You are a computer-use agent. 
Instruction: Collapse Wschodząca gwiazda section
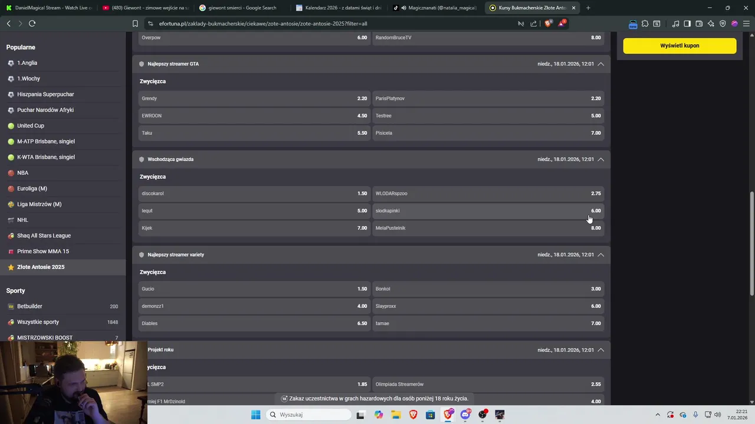(x=600, y=159)
